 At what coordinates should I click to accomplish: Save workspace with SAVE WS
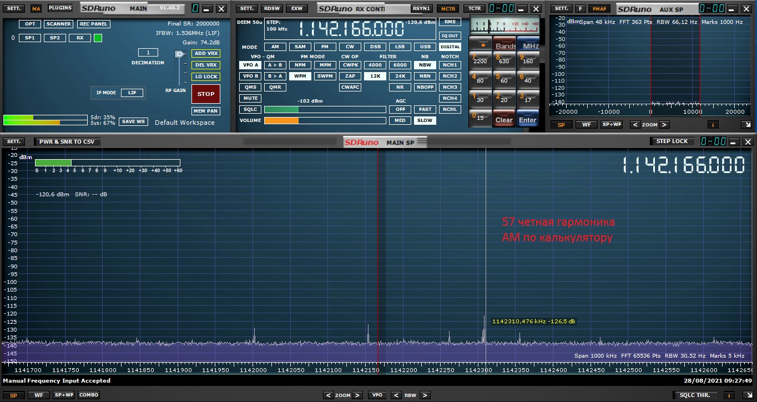(133, 121)
